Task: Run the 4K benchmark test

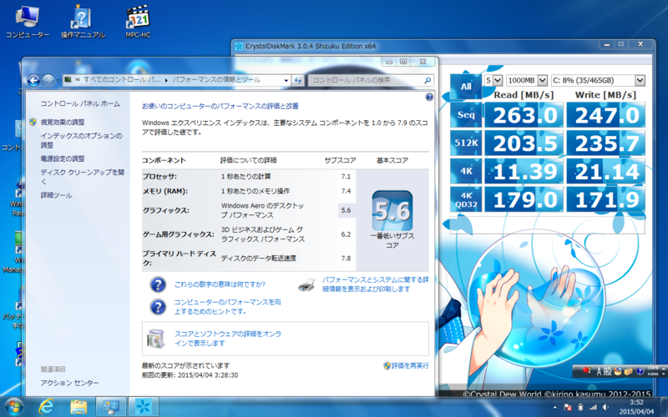Action: tap(466, 171)
